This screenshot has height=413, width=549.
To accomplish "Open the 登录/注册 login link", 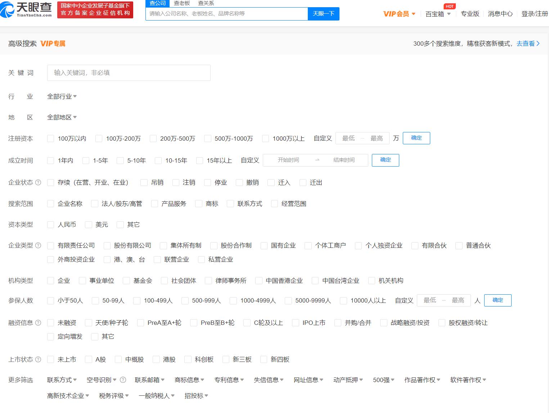I will (535, 14).
